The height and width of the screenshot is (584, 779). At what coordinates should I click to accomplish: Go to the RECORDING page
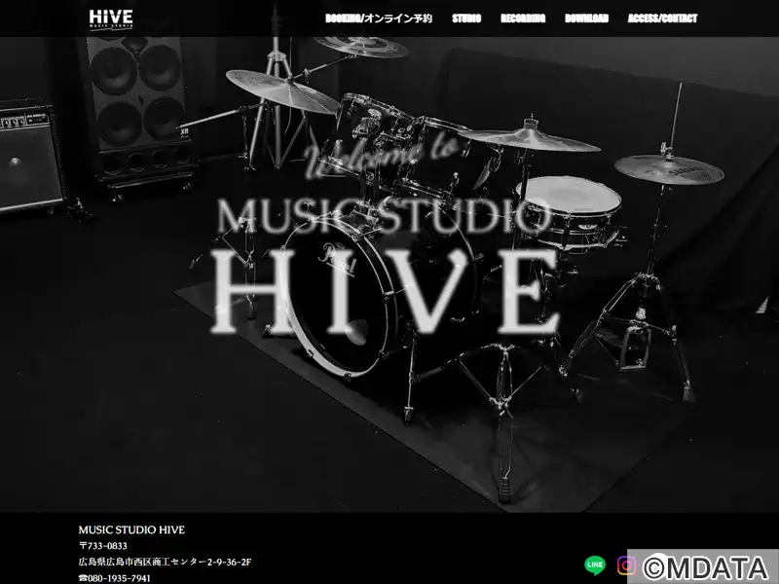pos(523,18)
